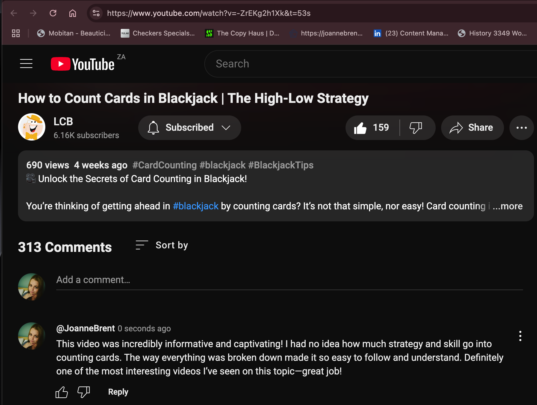Open the comment's vertical three-dot menu
Viewport: 537px width, 405px height.
coord(520,336)
